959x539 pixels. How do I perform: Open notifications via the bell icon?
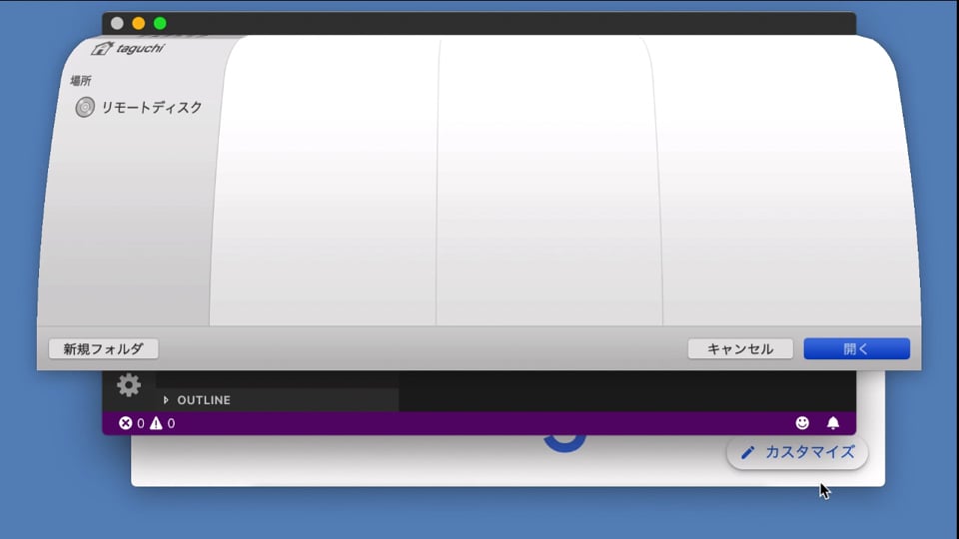point(833,423)
